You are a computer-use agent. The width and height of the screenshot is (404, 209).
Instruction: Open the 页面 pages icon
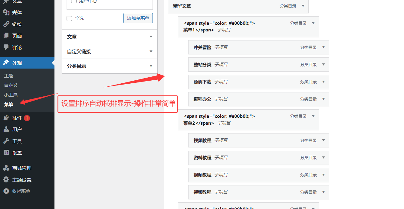tap(6, 36)
